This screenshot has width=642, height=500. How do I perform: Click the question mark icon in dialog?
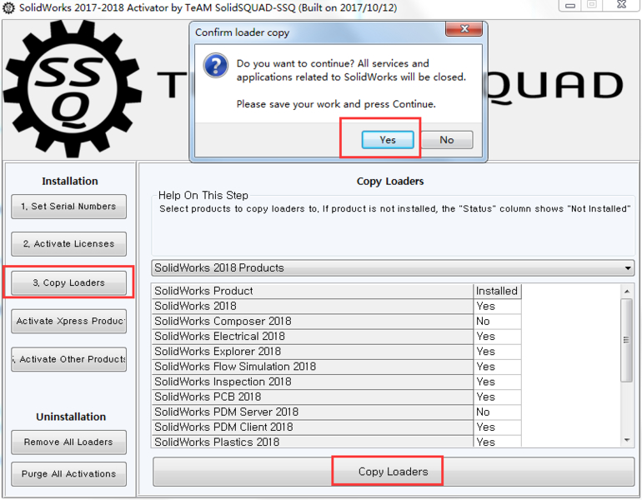click(216, 66)
